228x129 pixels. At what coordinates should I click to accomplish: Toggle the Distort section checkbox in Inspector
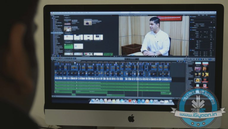click(x=191, y=51)
